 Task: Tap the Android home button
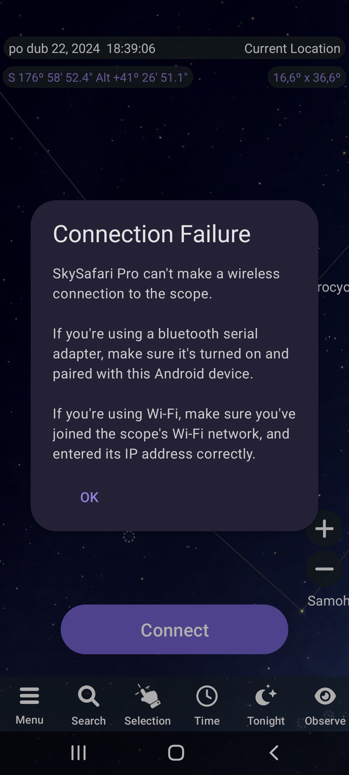176,753
